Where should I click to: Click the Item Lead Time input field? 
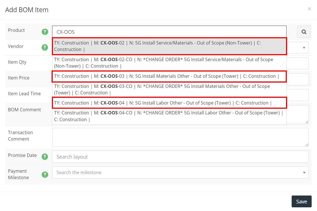click(298, 95)
